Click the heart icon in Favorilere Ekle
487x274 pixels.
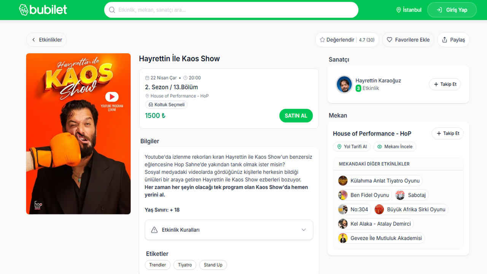(390, 40)
